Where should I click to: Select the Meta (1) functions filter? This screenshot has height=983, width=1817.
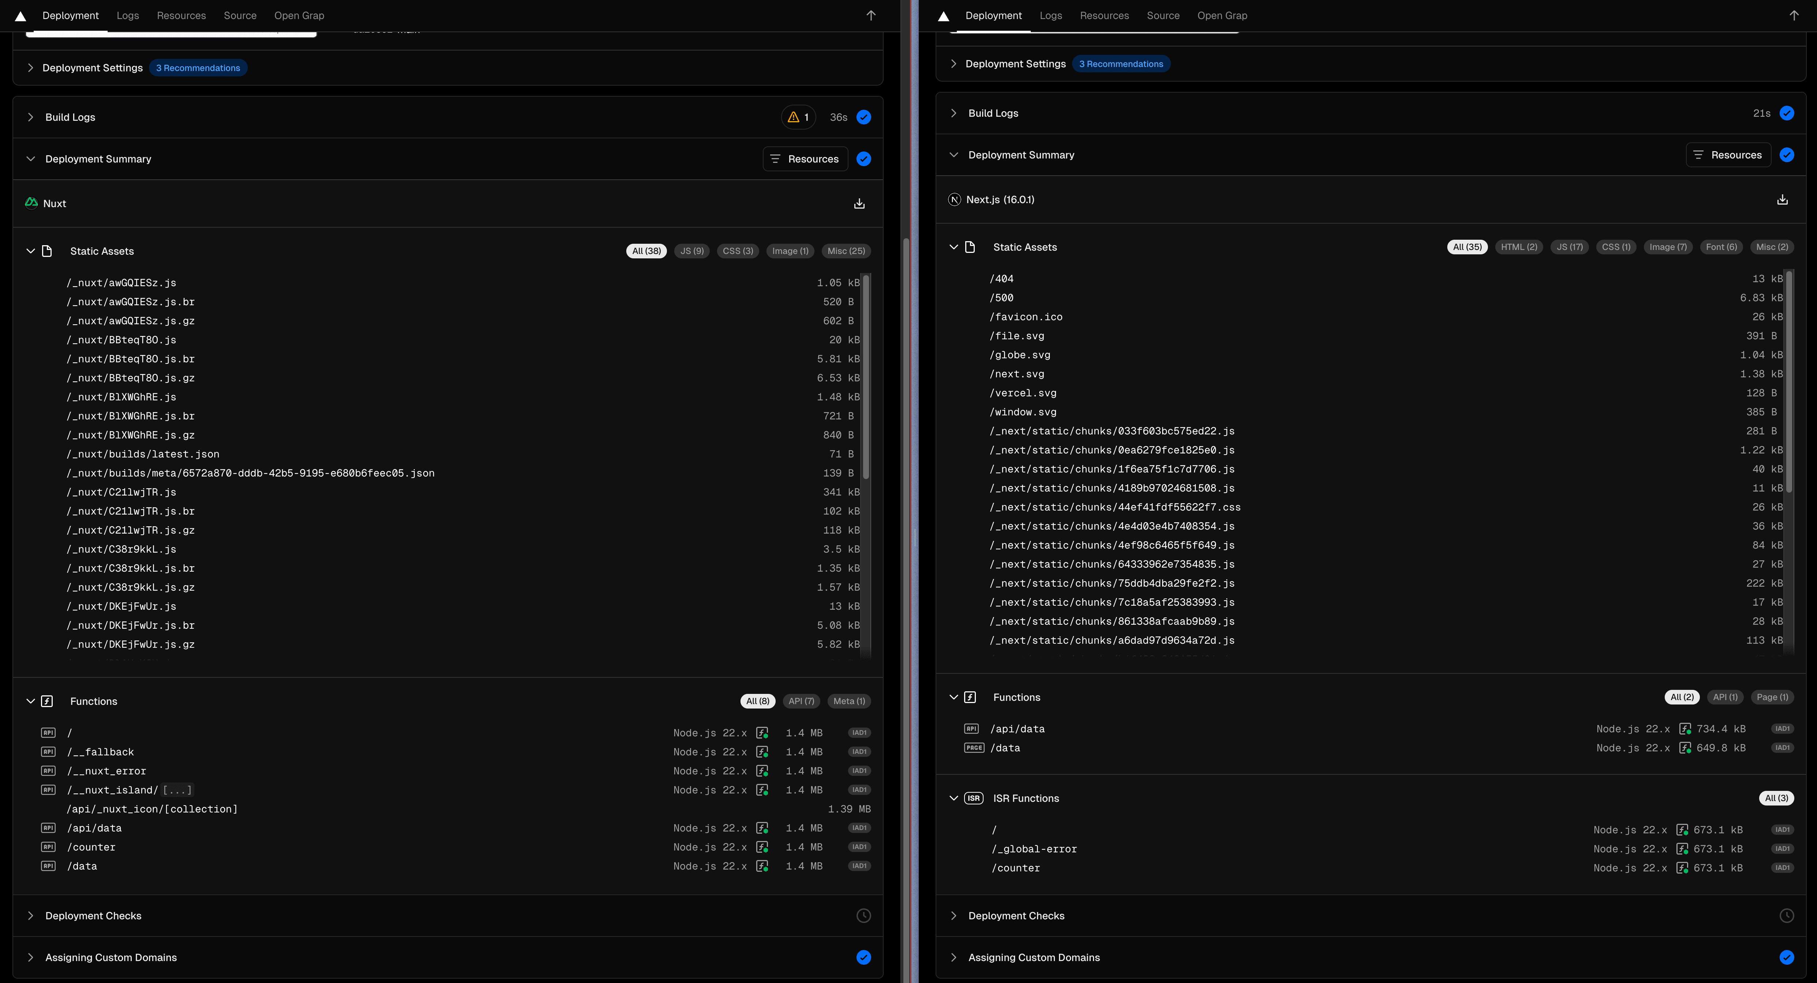[x=848, y=701]
